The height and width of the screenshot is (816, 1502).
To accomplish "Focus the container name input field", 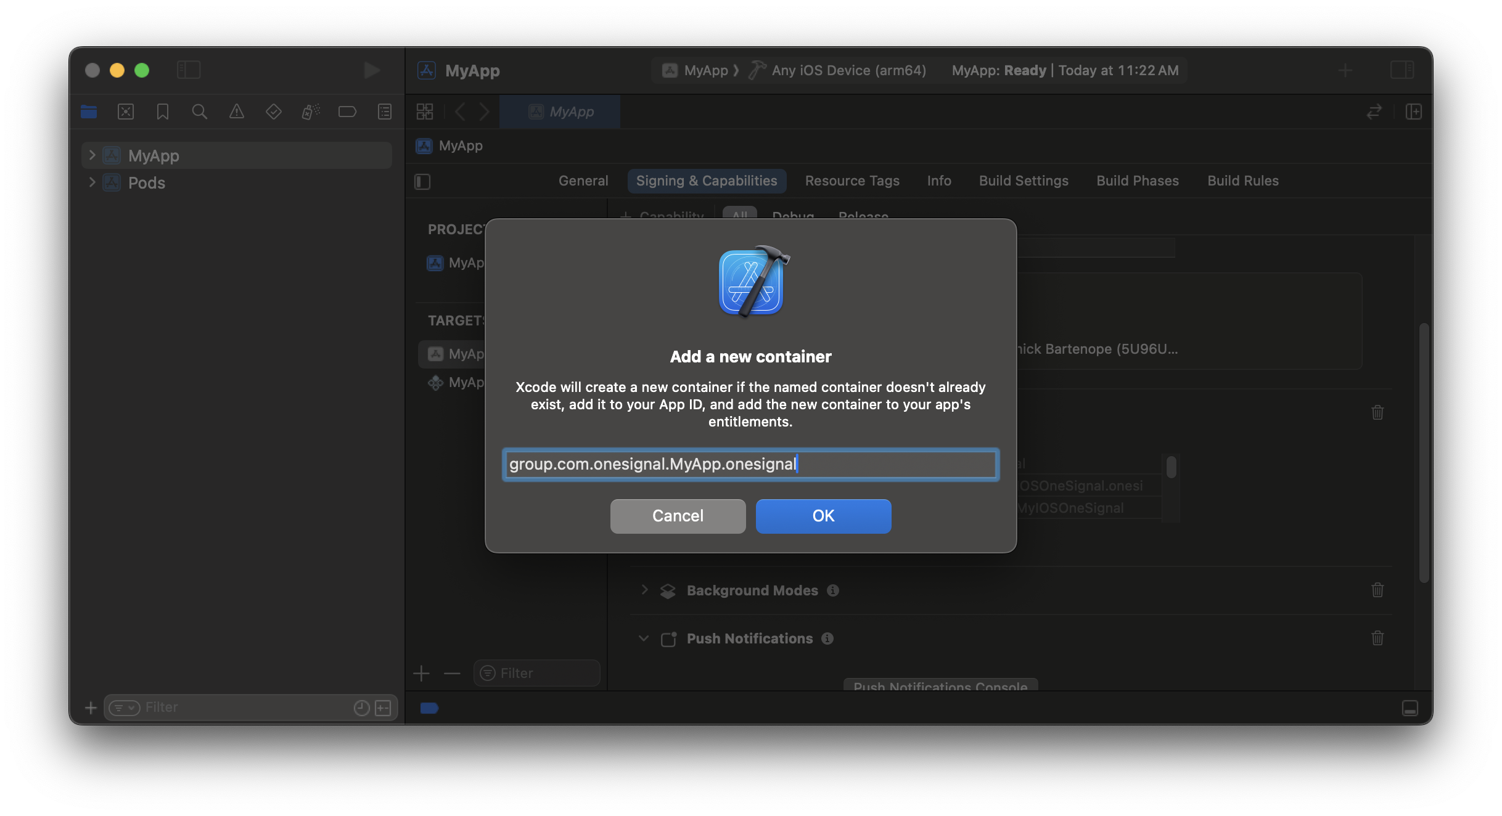I will (750, 464).
